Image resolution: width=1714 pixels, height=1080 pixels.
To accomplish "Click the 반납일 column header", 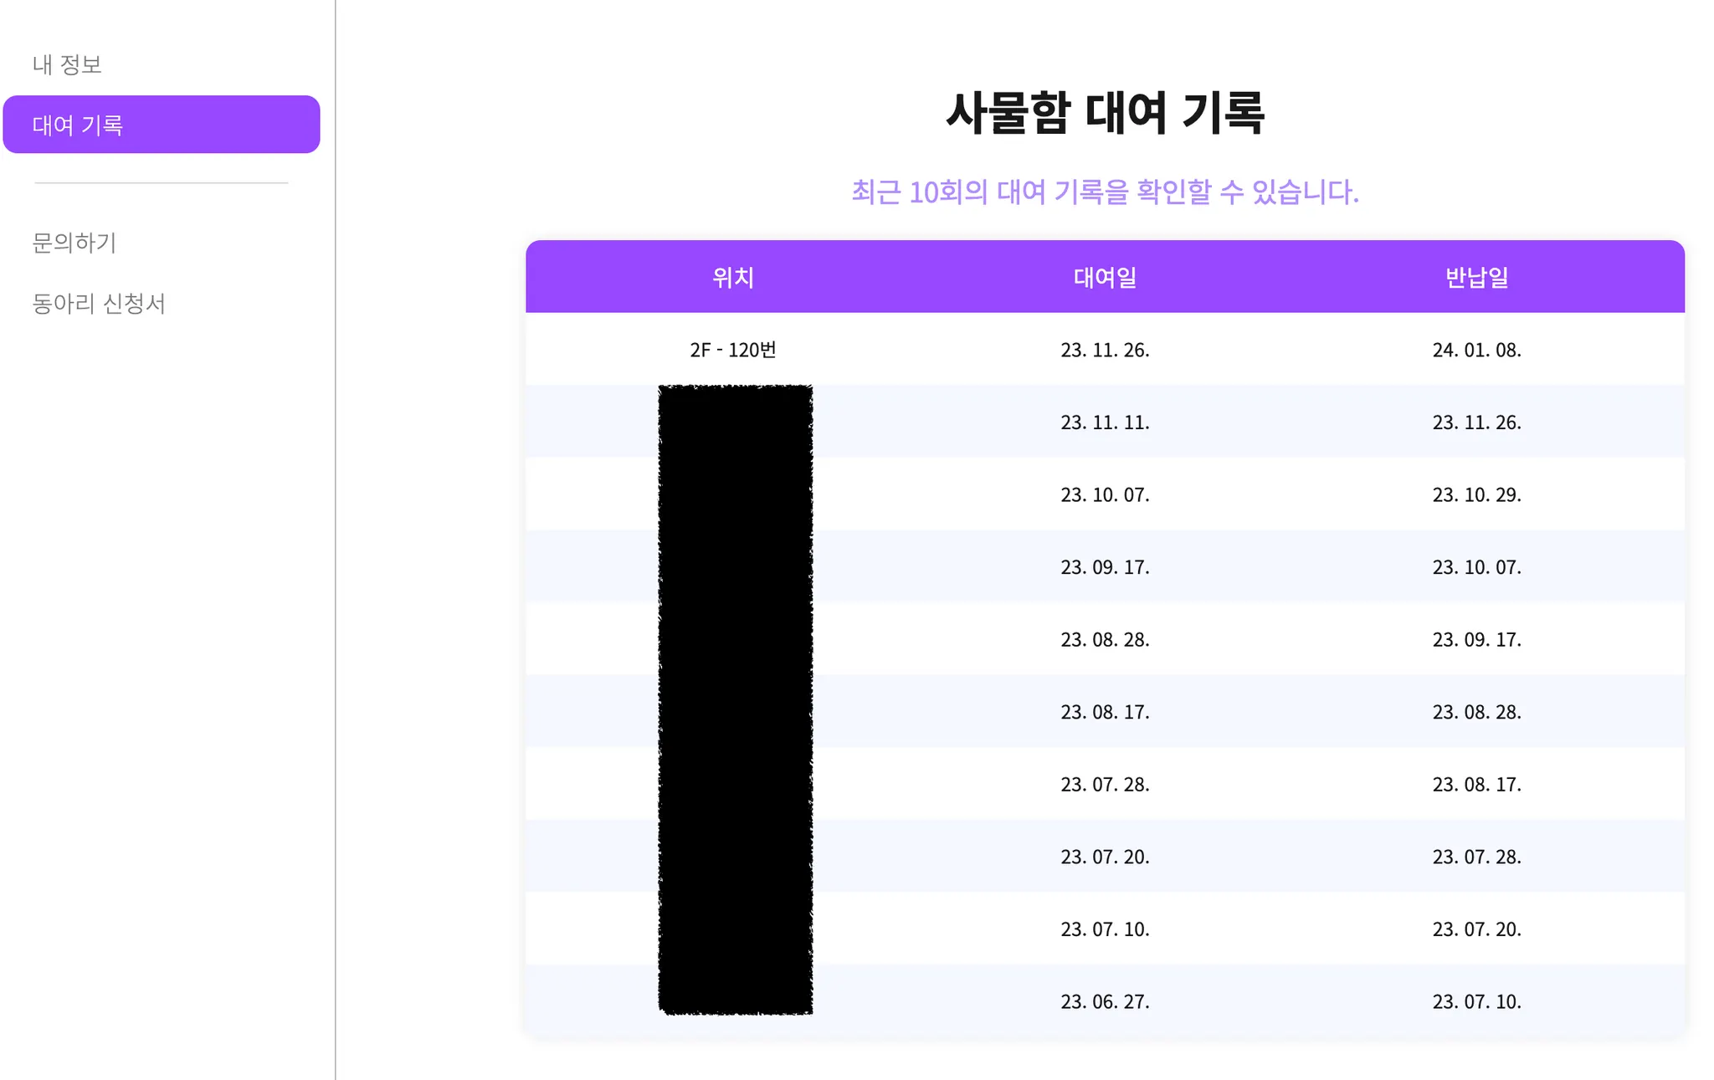I will 1476,277.
